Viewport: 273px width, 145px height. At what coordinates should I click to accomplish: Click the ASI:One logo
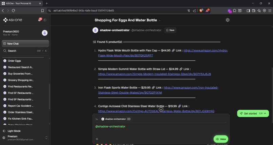click(13, 20)
